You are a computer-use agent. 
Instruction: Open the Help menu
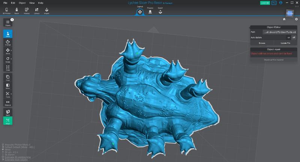(x=40, y=3)
